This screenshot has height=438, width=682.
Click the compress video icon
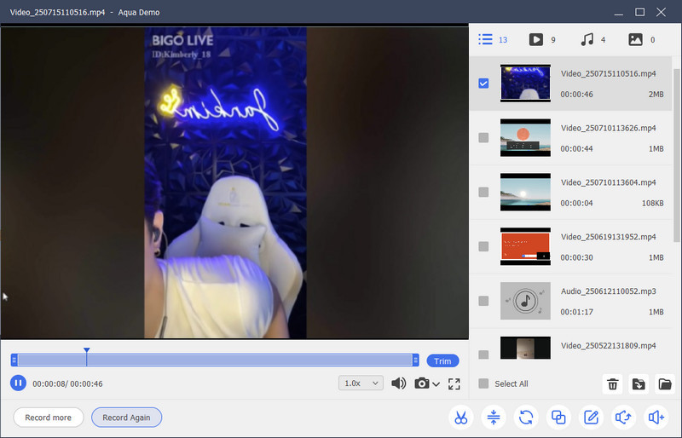click(x=494, y=418)
